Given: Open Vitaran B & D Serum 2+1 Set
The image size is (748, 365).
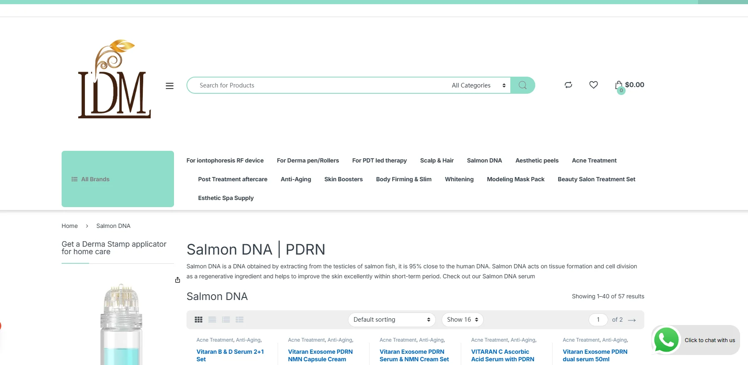Looking at the screenshot, I should pos(230,355).
